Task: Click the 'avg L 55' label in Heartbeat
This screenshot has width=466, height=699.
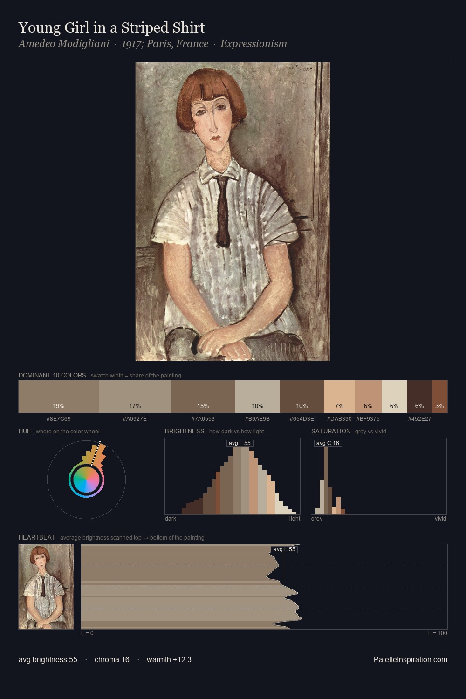Action: (284, 549)
